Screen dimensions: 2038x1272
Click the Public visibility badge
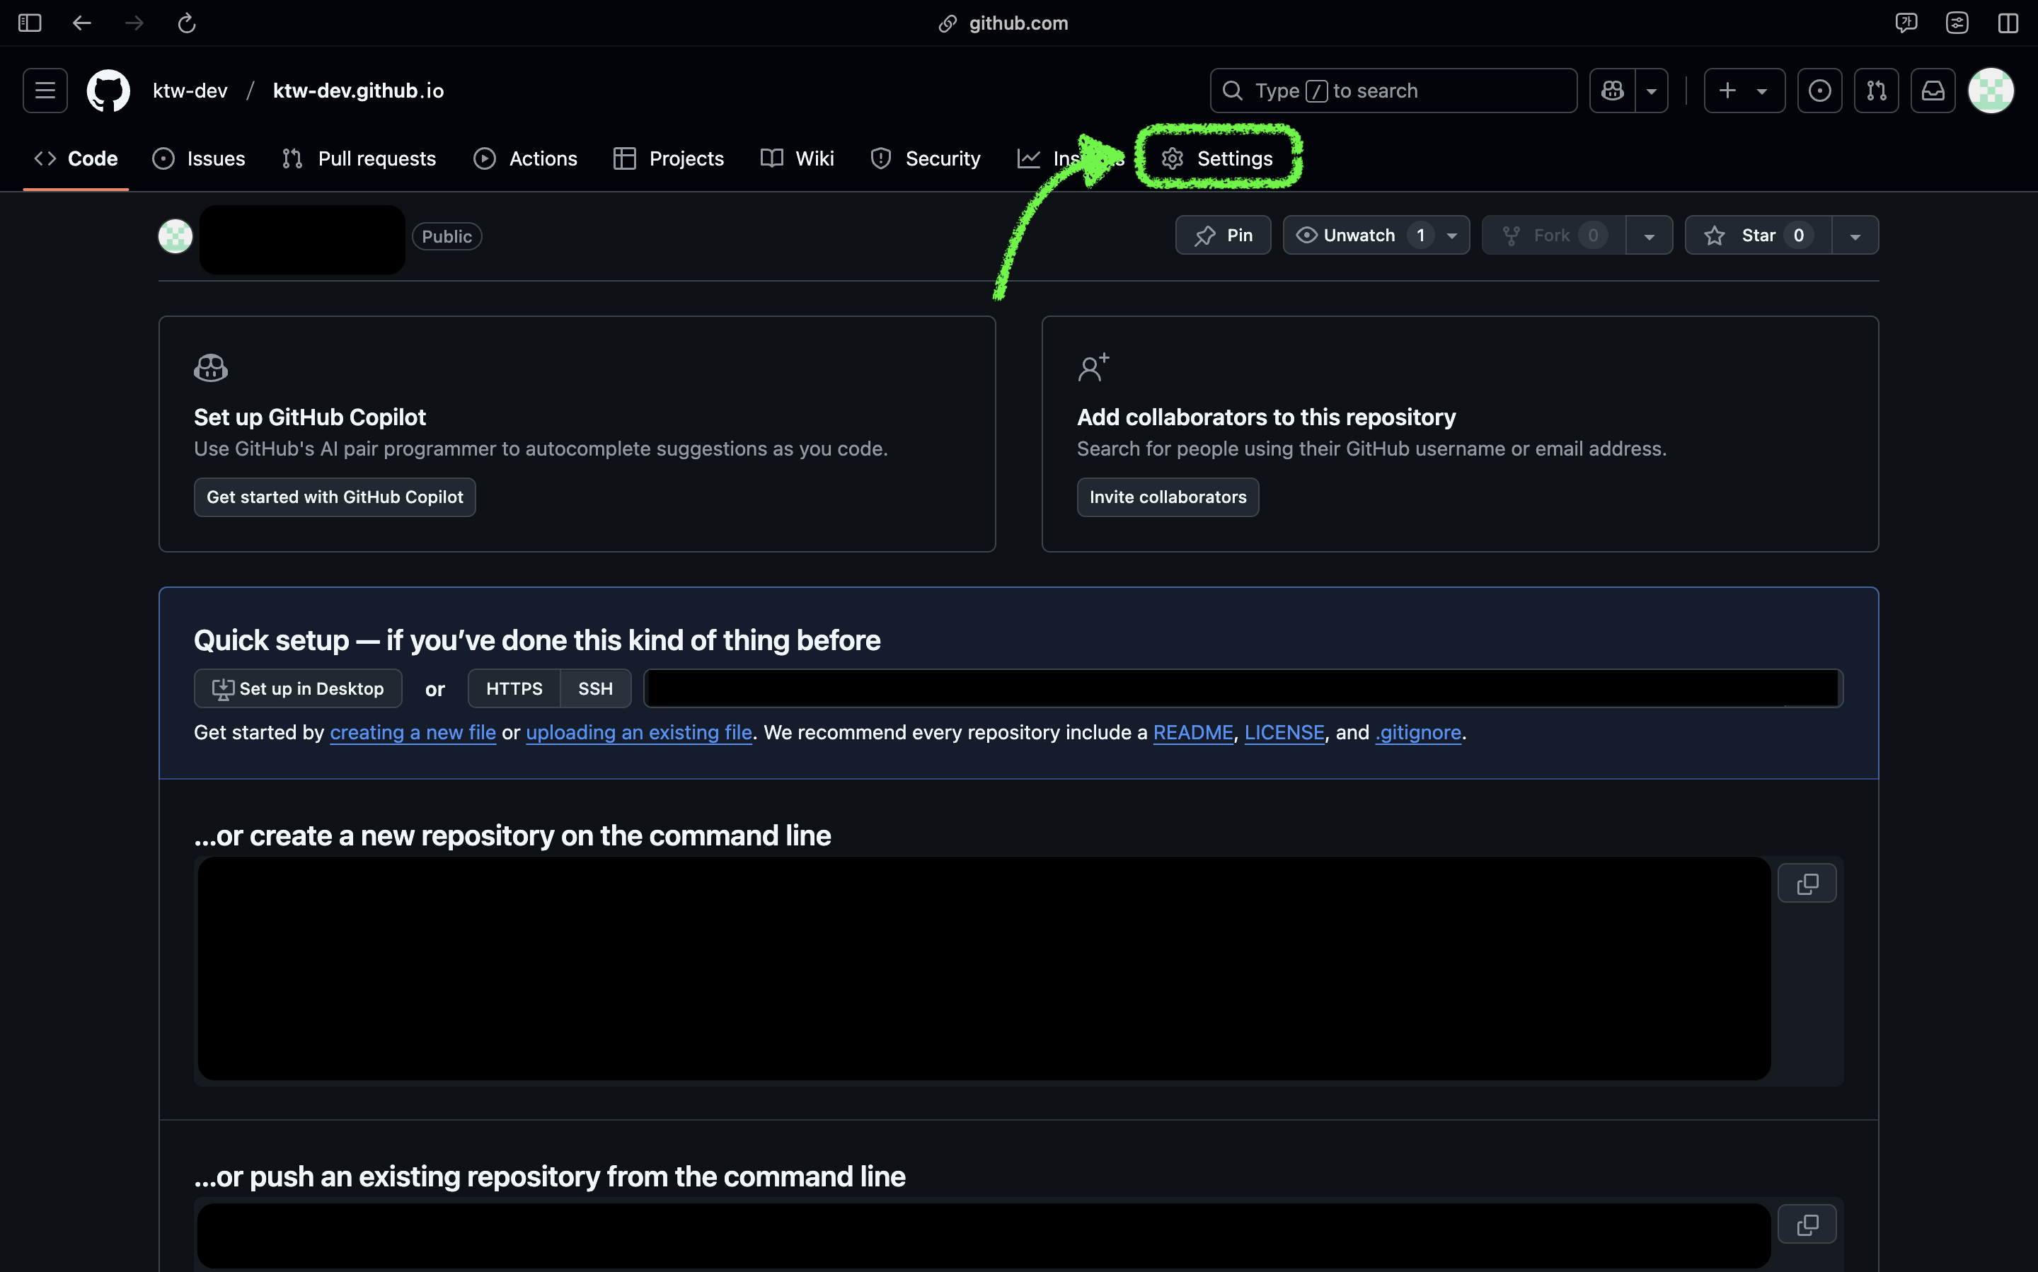coord(447,236)
